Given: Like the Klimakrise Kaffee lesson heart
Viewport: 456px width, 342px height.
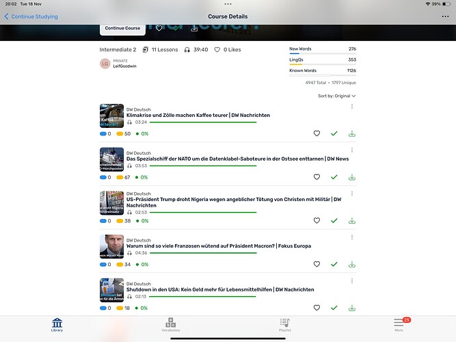Looking at the screenshot, I should [317, 133].
